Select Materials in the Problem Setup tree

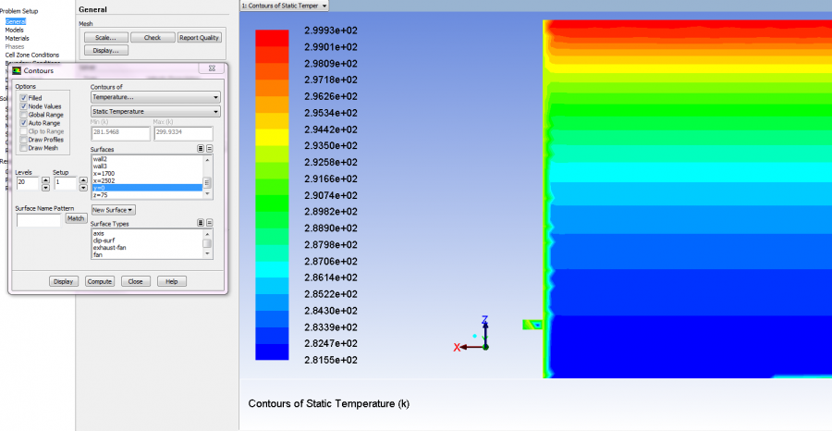pos(17,38)
